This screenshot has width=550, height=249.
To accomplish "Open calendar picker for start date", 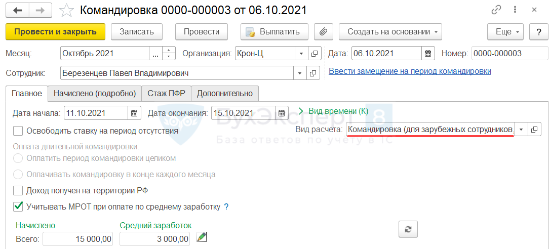I will (134, 113).
